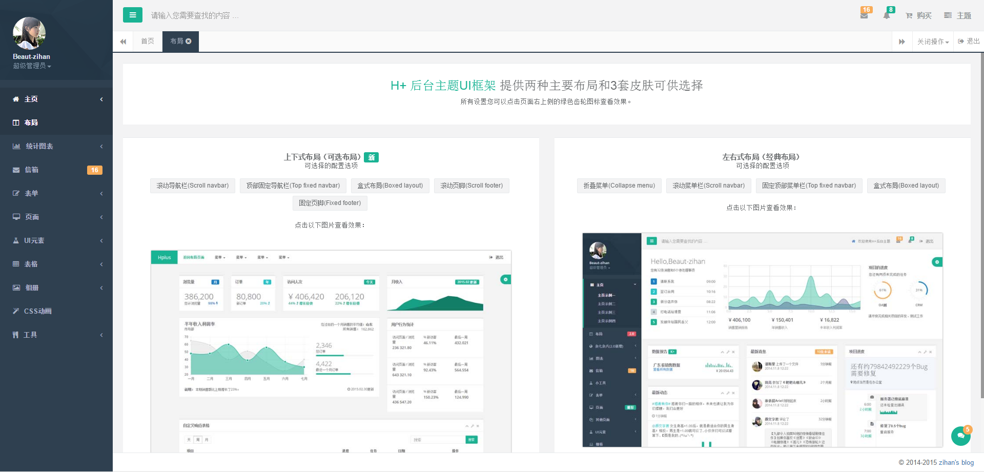Open the left-right layout preview thumbnail
This screenshot has height=472, width=984.
click(x=762, y=339)
